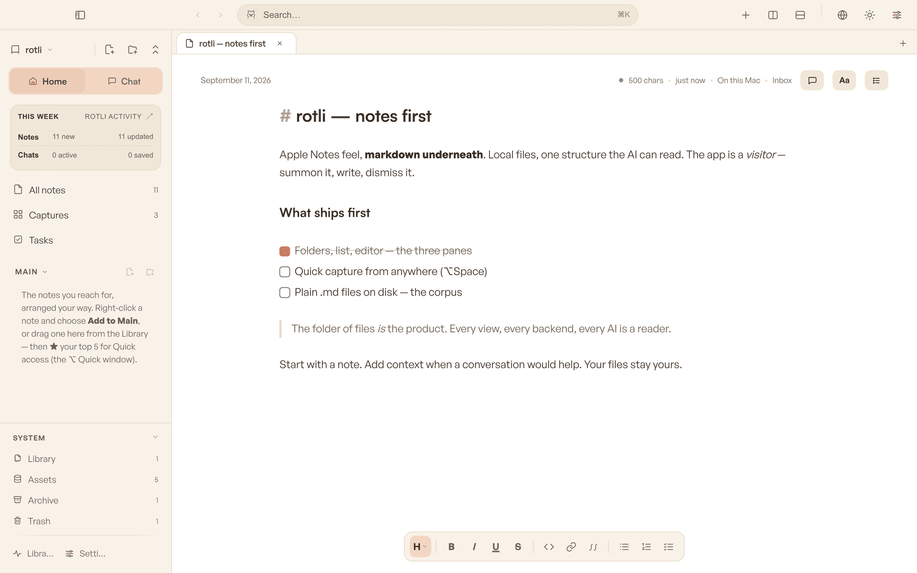Image resolution: width=917 pixels, height=573 pixels.
Task: Uncheck the Folders, list, editor task
Action: [x=285, y=251]
